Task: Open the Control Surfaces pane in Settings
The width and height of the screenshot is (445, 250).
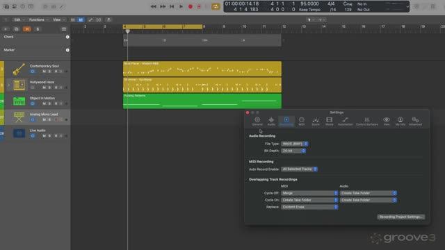Action: pyautogui.click(x=367, y=122)
